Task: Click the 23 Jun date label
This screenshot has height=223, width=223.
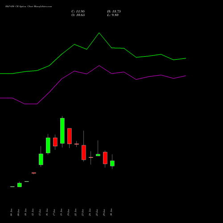Action: [x=83, y=212]
